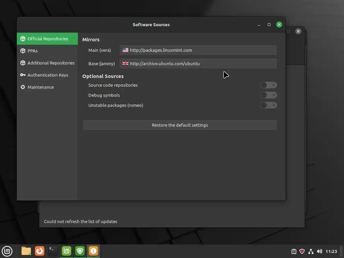
Task: Click the Debug symbols label
Action: [x=104, y=95]
